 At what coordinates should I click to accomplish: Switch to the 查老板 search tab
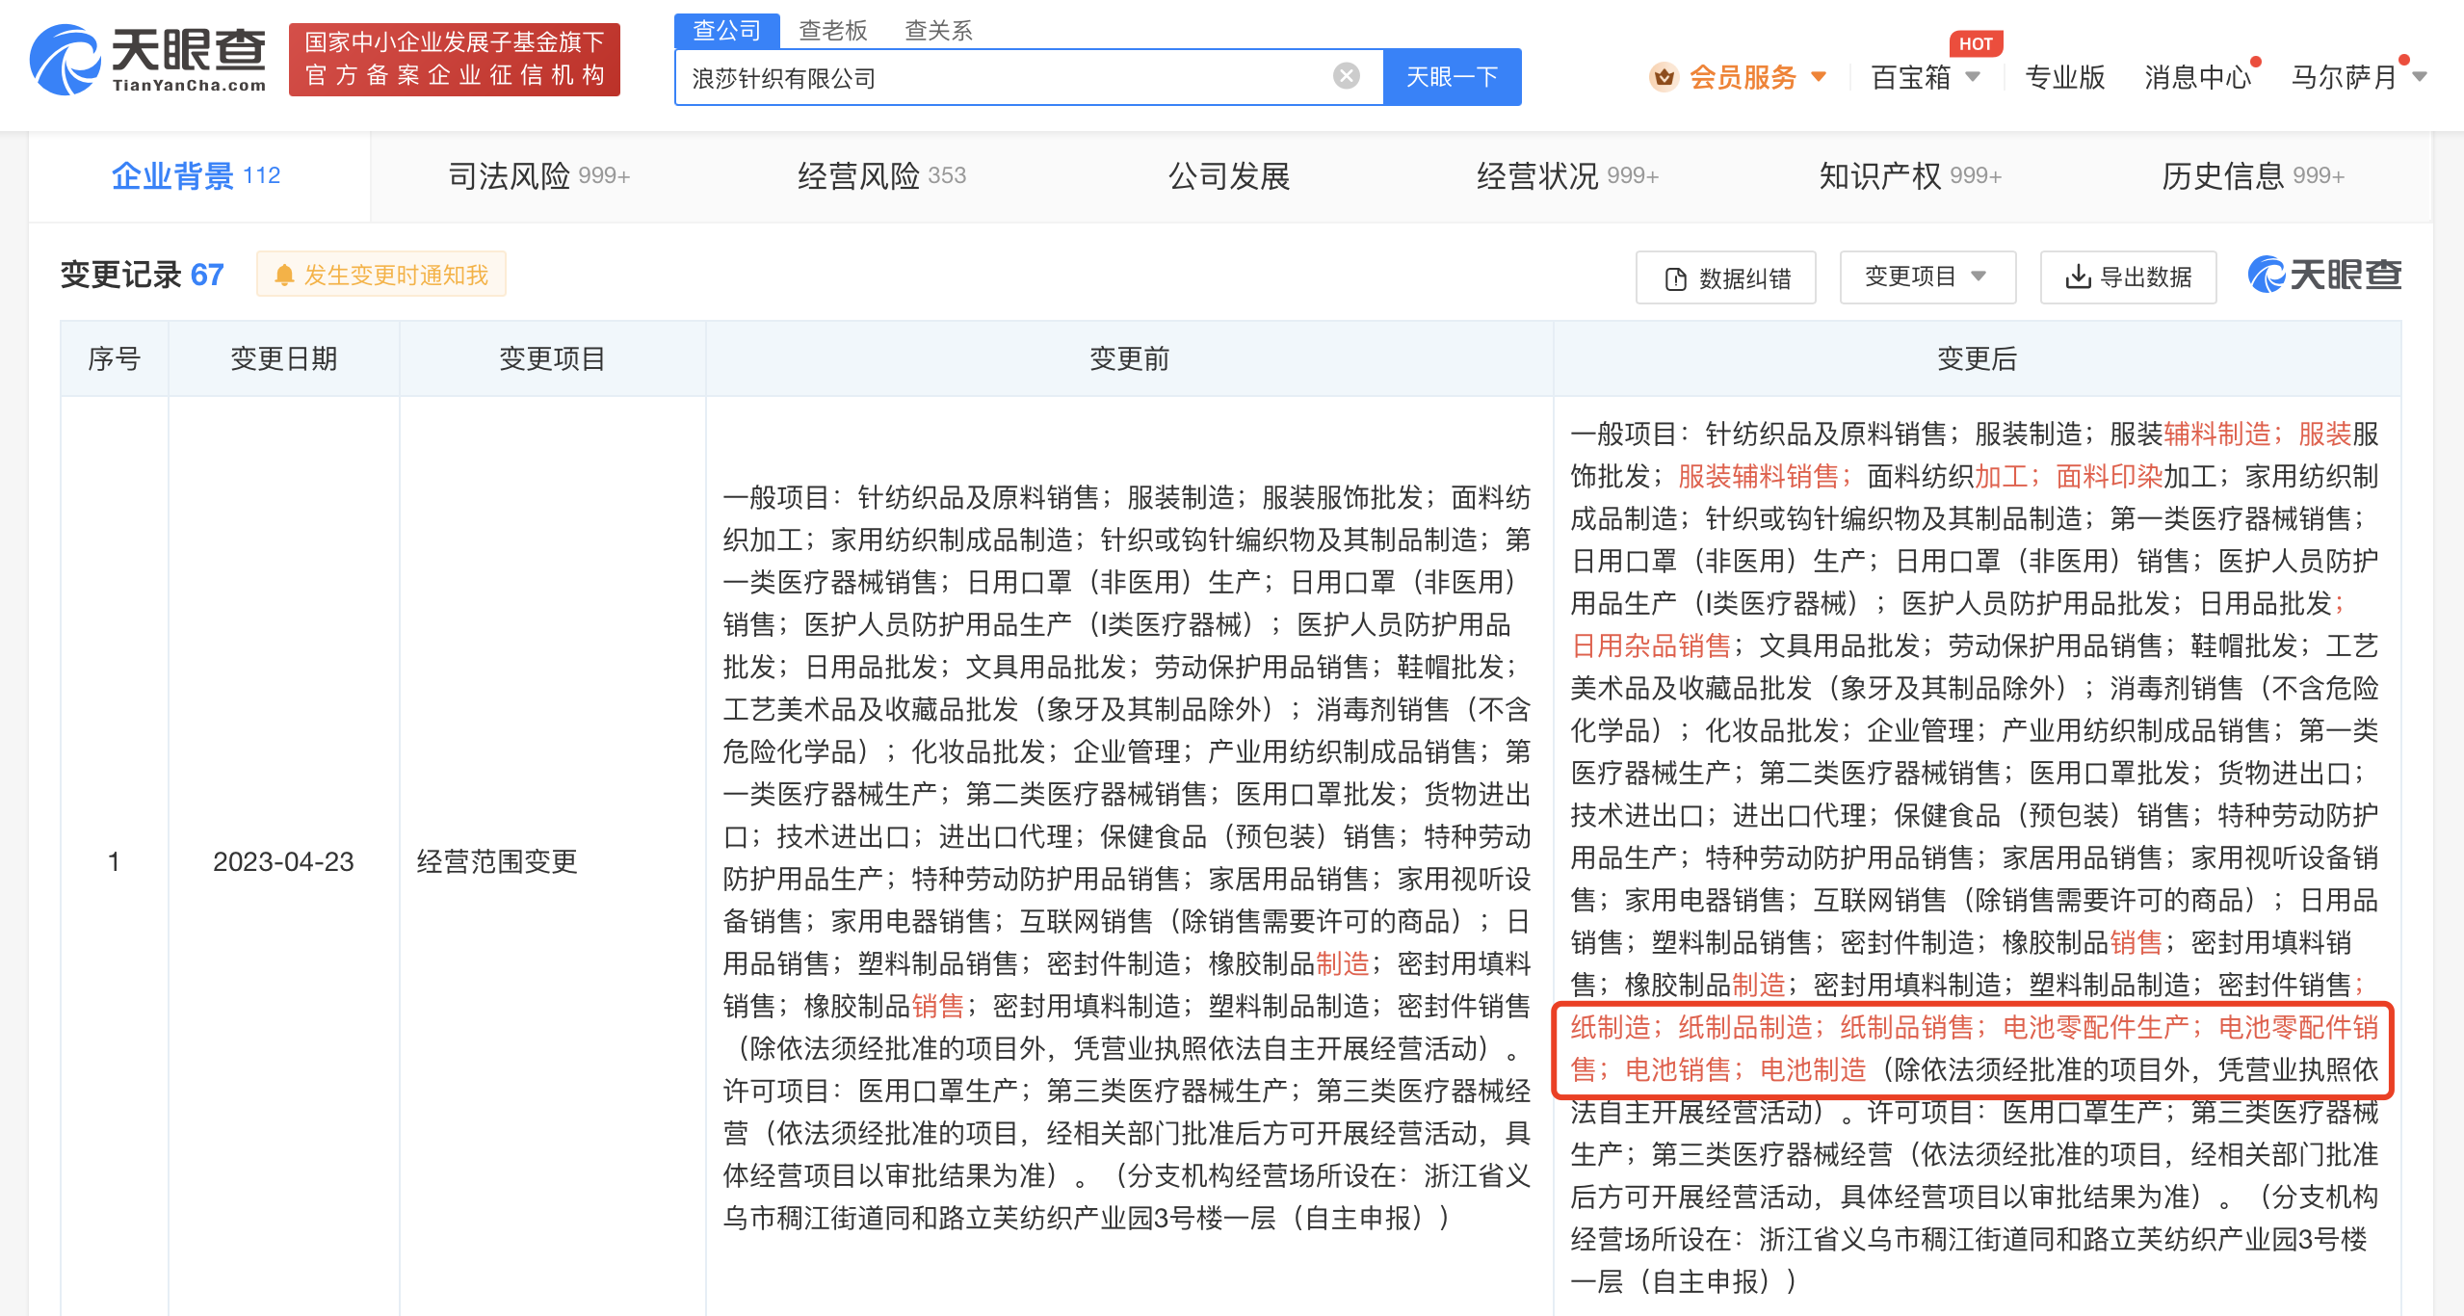click(832, 31)
